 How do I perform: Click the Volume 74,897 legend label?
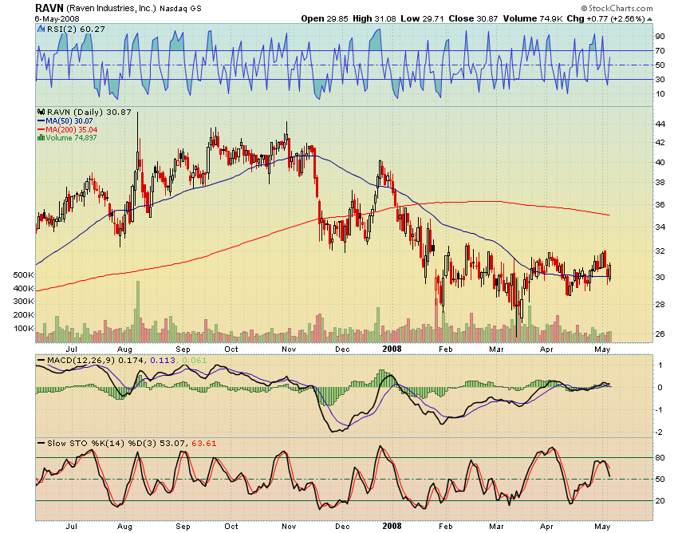[x=71, y=138]
